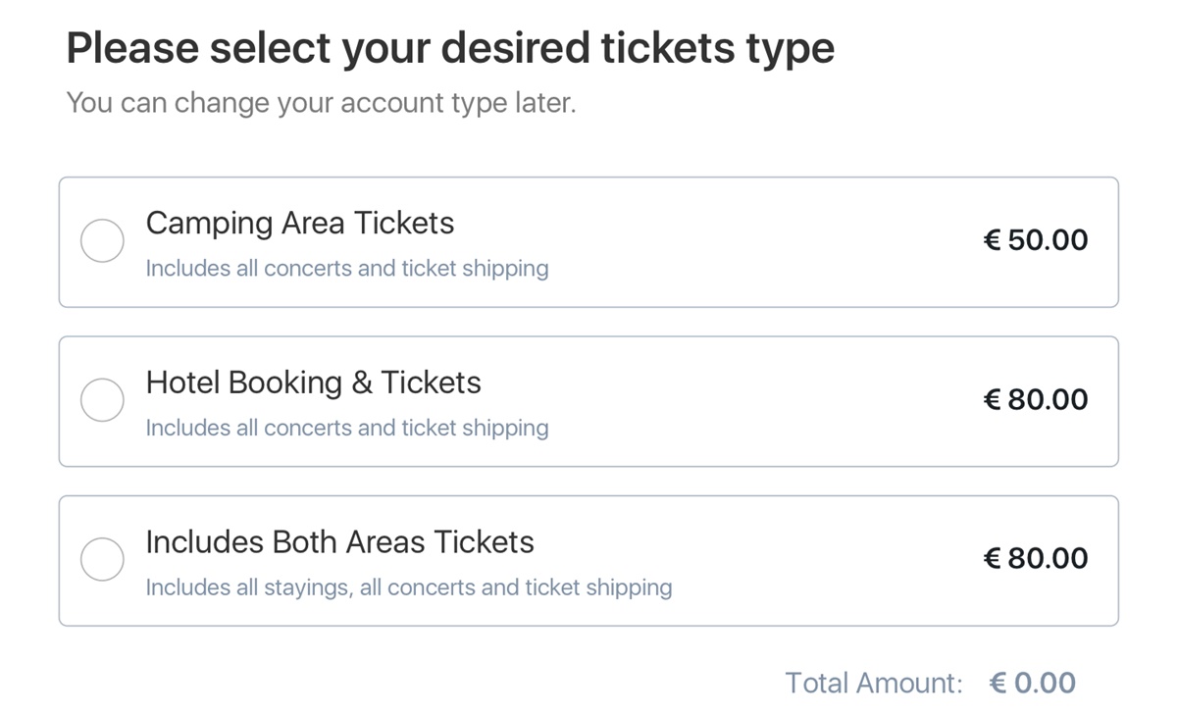Click the euro symbol in the total amount

click(x=998, y=683)
